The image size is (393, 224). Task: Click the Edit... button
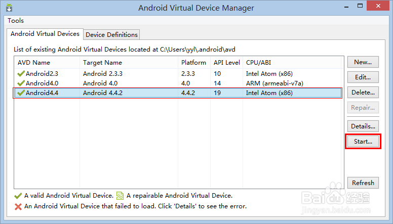[x=363, y=77]
